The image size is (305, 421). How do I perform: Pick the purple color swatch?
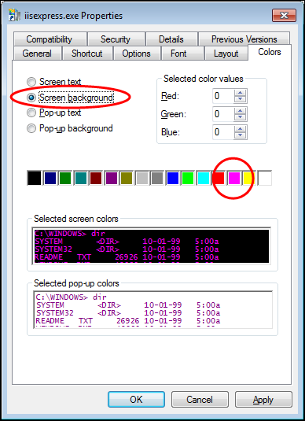pyautogui.click(x=112, y=178)
